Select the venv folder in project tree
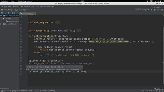164x92 pixels. (x=8, y=18)
